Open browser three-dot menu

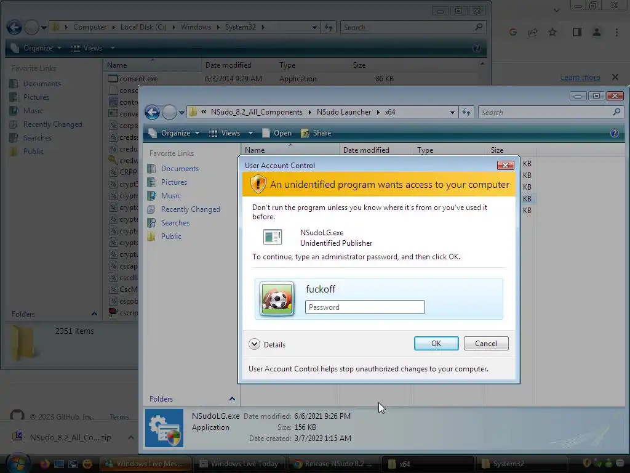tap(616, 32)
